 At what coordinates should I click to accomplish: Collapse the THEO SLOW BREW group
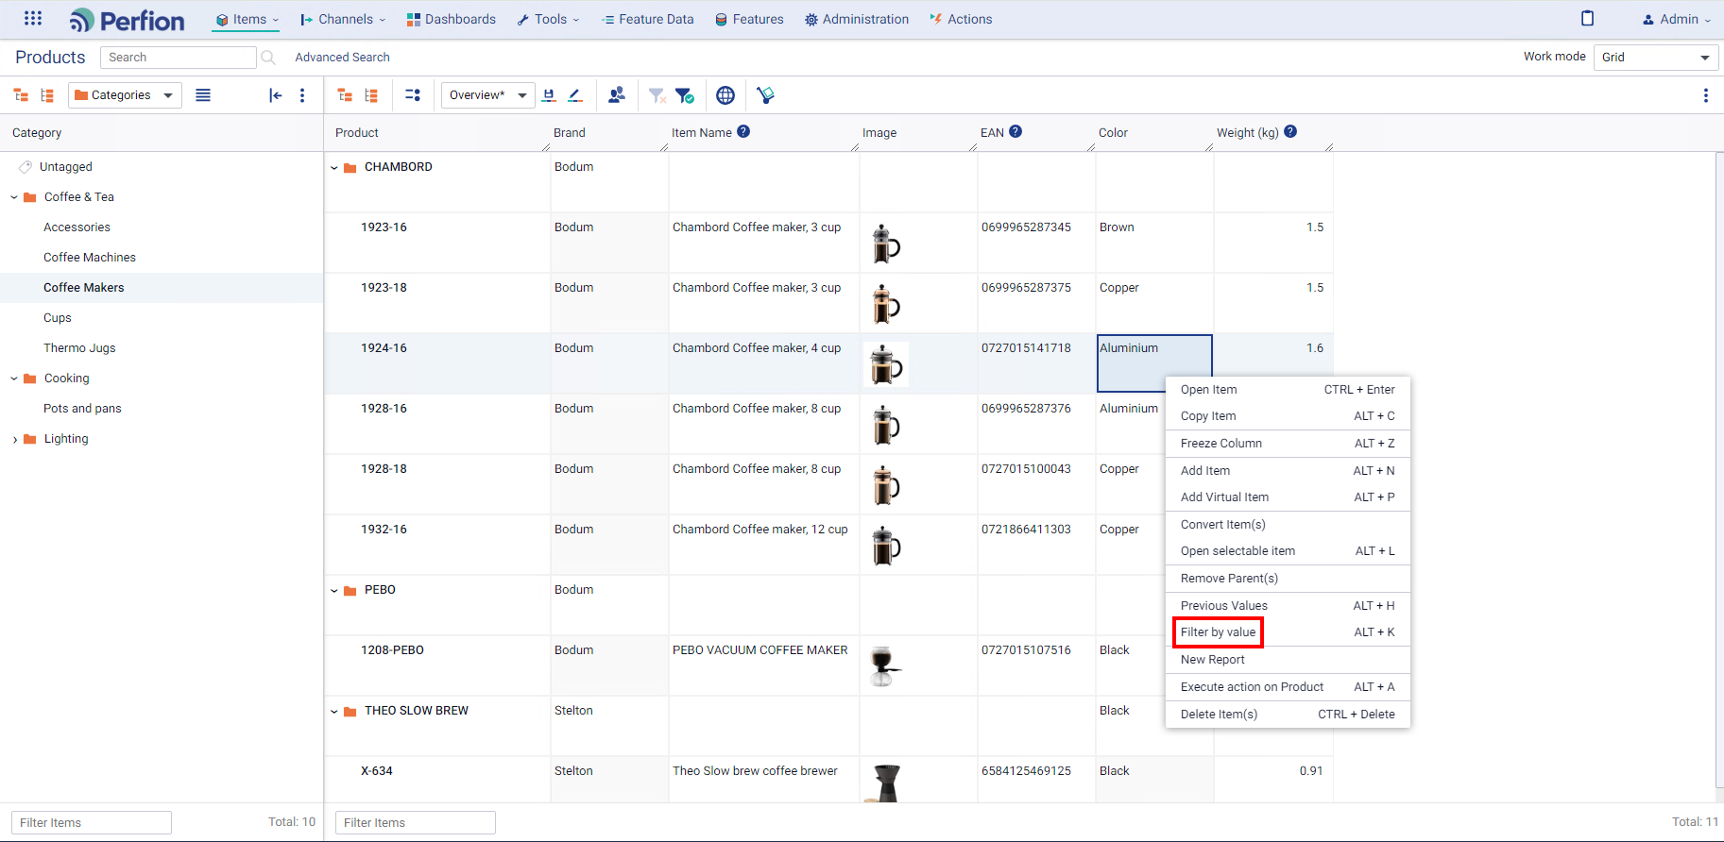point(334,712)
